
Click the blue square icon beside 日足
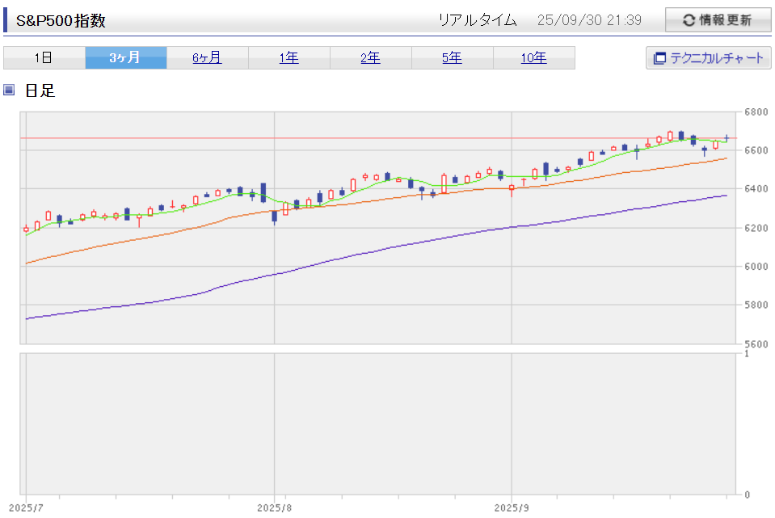(9, 90)
